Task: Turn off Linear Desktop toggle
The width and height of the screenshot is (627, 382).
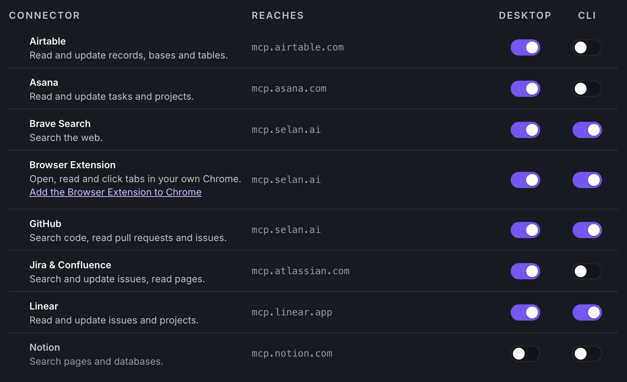Action: pyautogui.click(x=525, y=312)
